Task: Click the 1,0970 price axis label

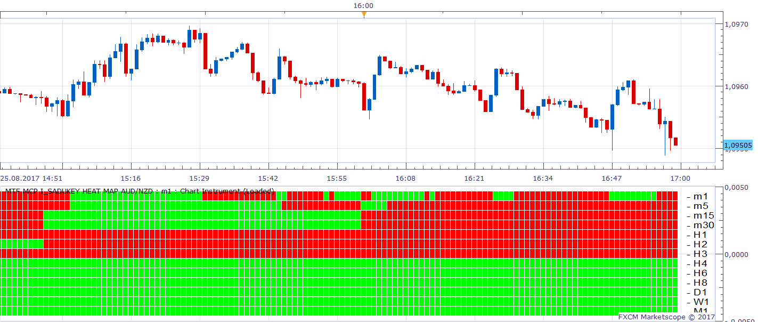Action: (737, 24)
